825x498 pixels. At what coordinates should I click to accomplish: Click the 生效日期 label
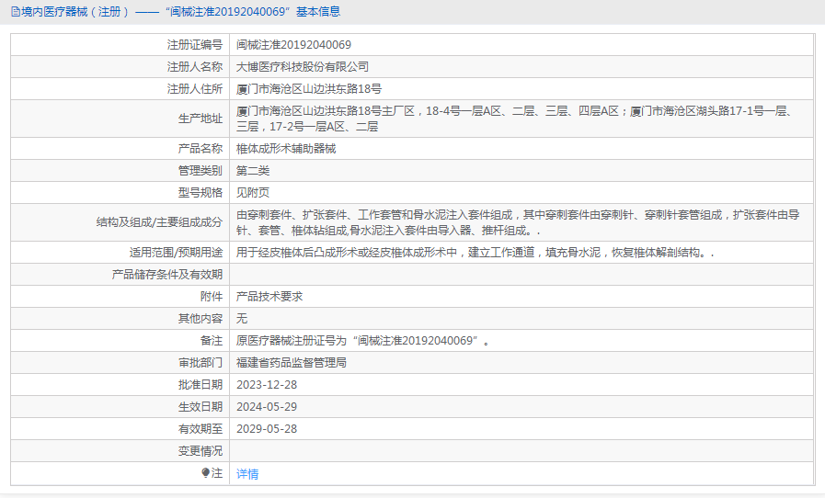tap(201, 408)
